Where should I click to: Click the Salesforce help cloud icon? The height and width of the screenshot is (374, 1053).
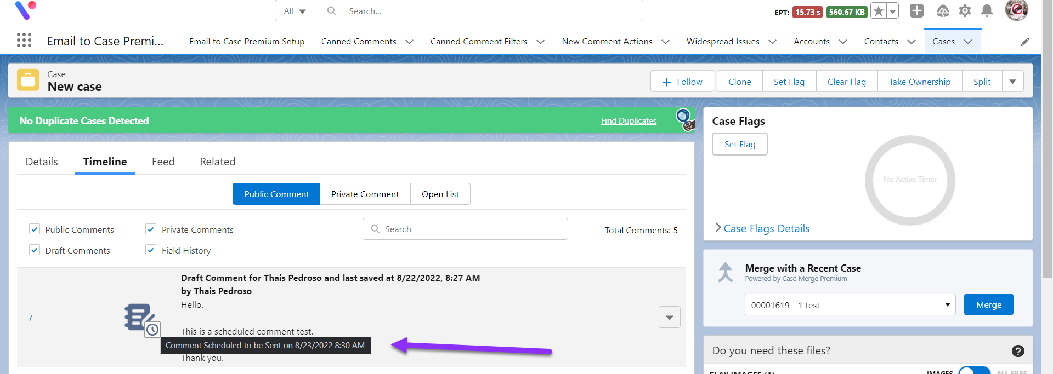point(942,10)
